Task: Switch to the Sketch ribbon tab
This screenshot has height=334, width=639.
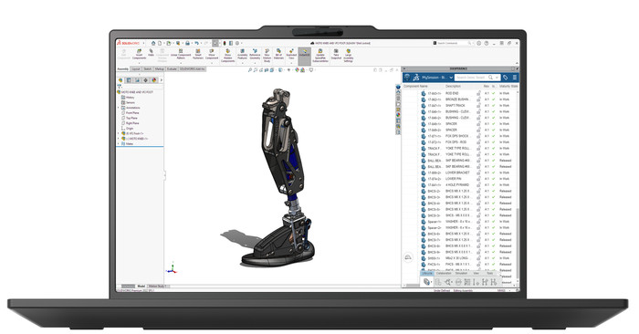Action: (x=148, y=69)
